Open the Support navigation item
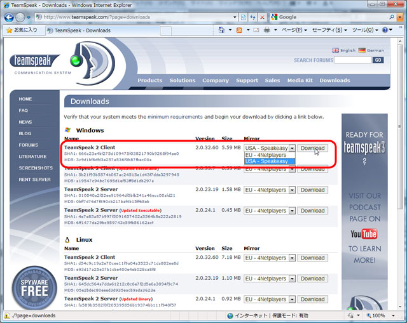 247,81
